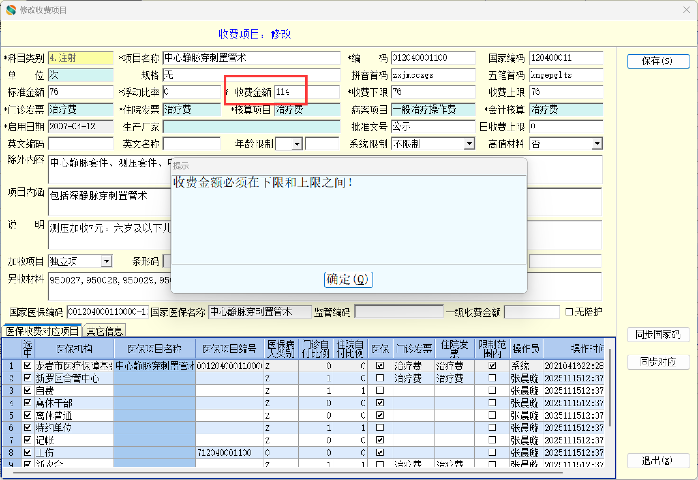Image resolution: width=698 pixels, height=480 pixels.
Task: Click the application logo icon in title bar
Action: [11, 10]
